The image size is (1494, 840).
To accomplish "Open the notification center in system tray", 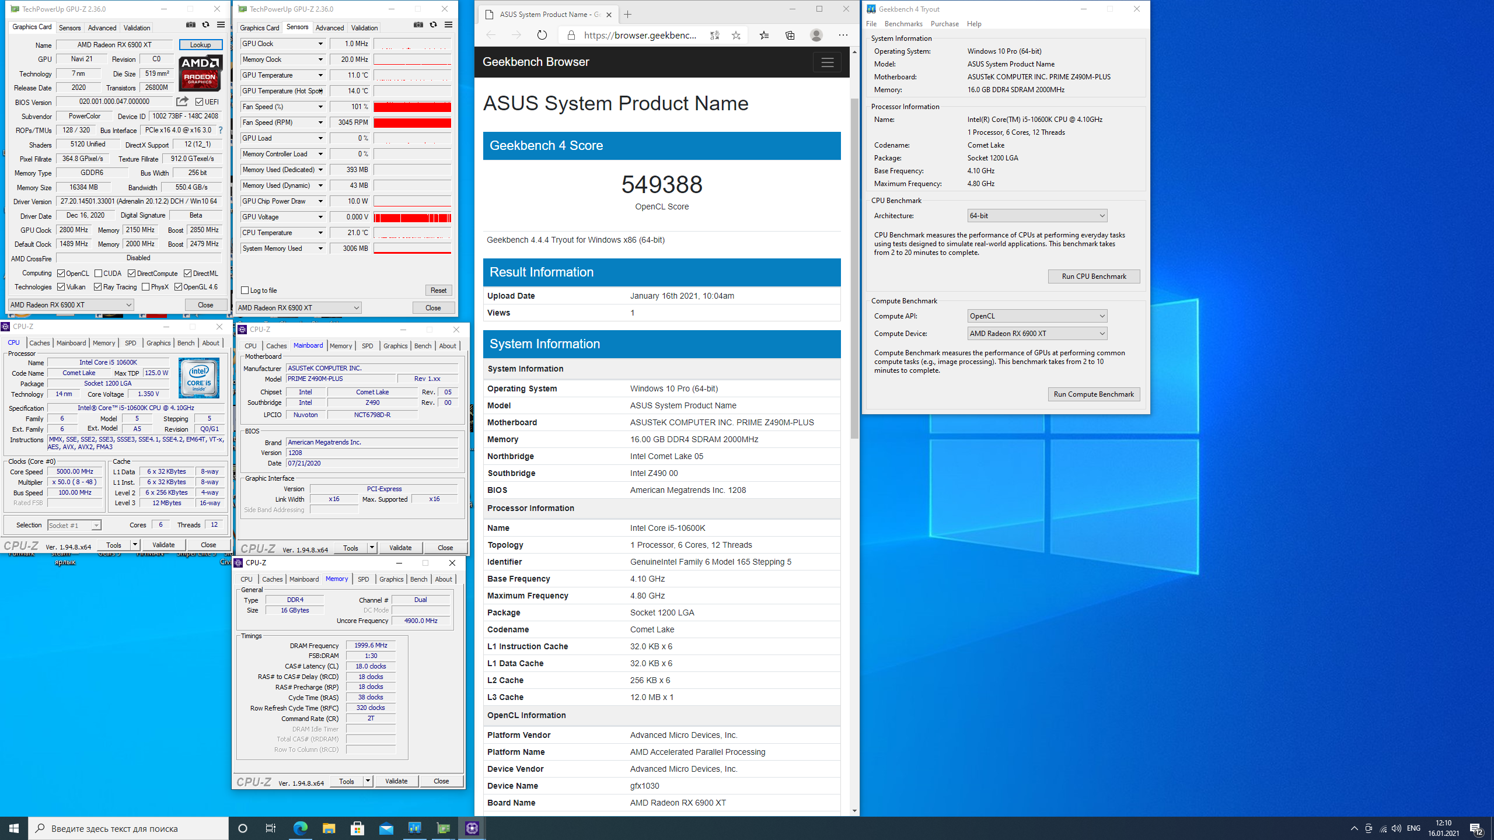I will tap(1476, 828).
